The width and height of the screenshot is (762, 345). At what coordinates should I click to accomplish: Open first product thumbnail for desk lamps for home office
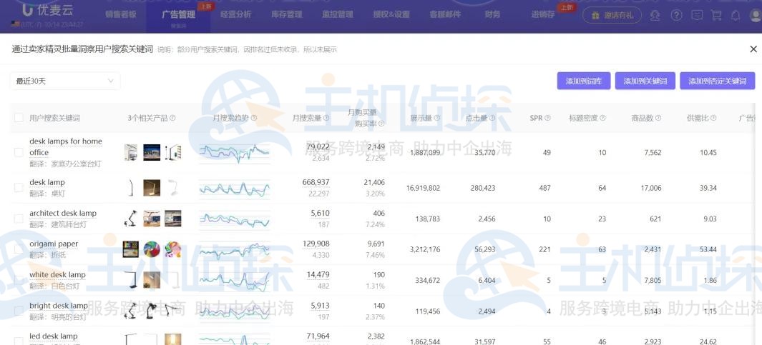(x=130, y=152)
